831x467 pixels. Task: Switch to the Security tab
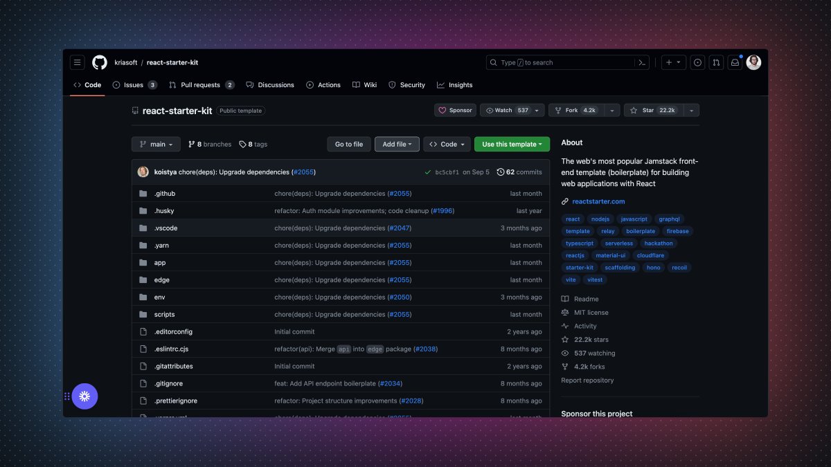[x=407, y=85]
